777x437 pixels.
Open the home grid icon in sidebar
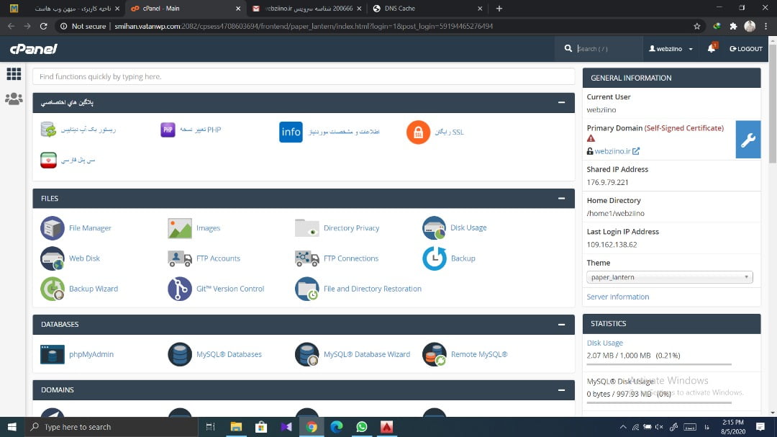(14, 74)
